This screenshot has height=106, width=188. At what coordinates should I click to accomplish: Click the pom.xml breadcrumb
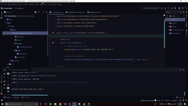coord(20,8)
